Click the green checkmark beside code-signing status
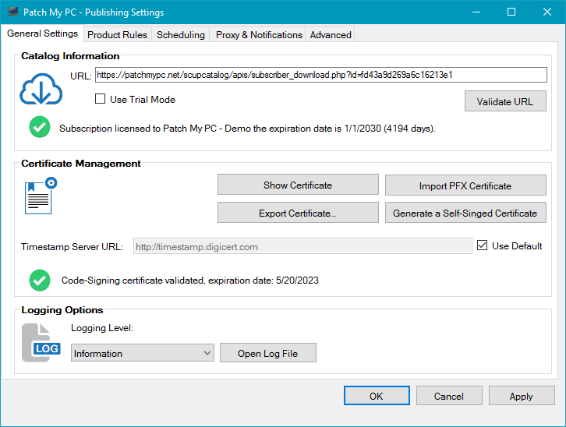 click(40, 281)
